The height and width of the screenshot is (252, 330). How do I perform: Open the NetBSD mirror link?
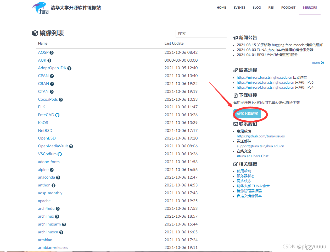[x=45, y=131]
